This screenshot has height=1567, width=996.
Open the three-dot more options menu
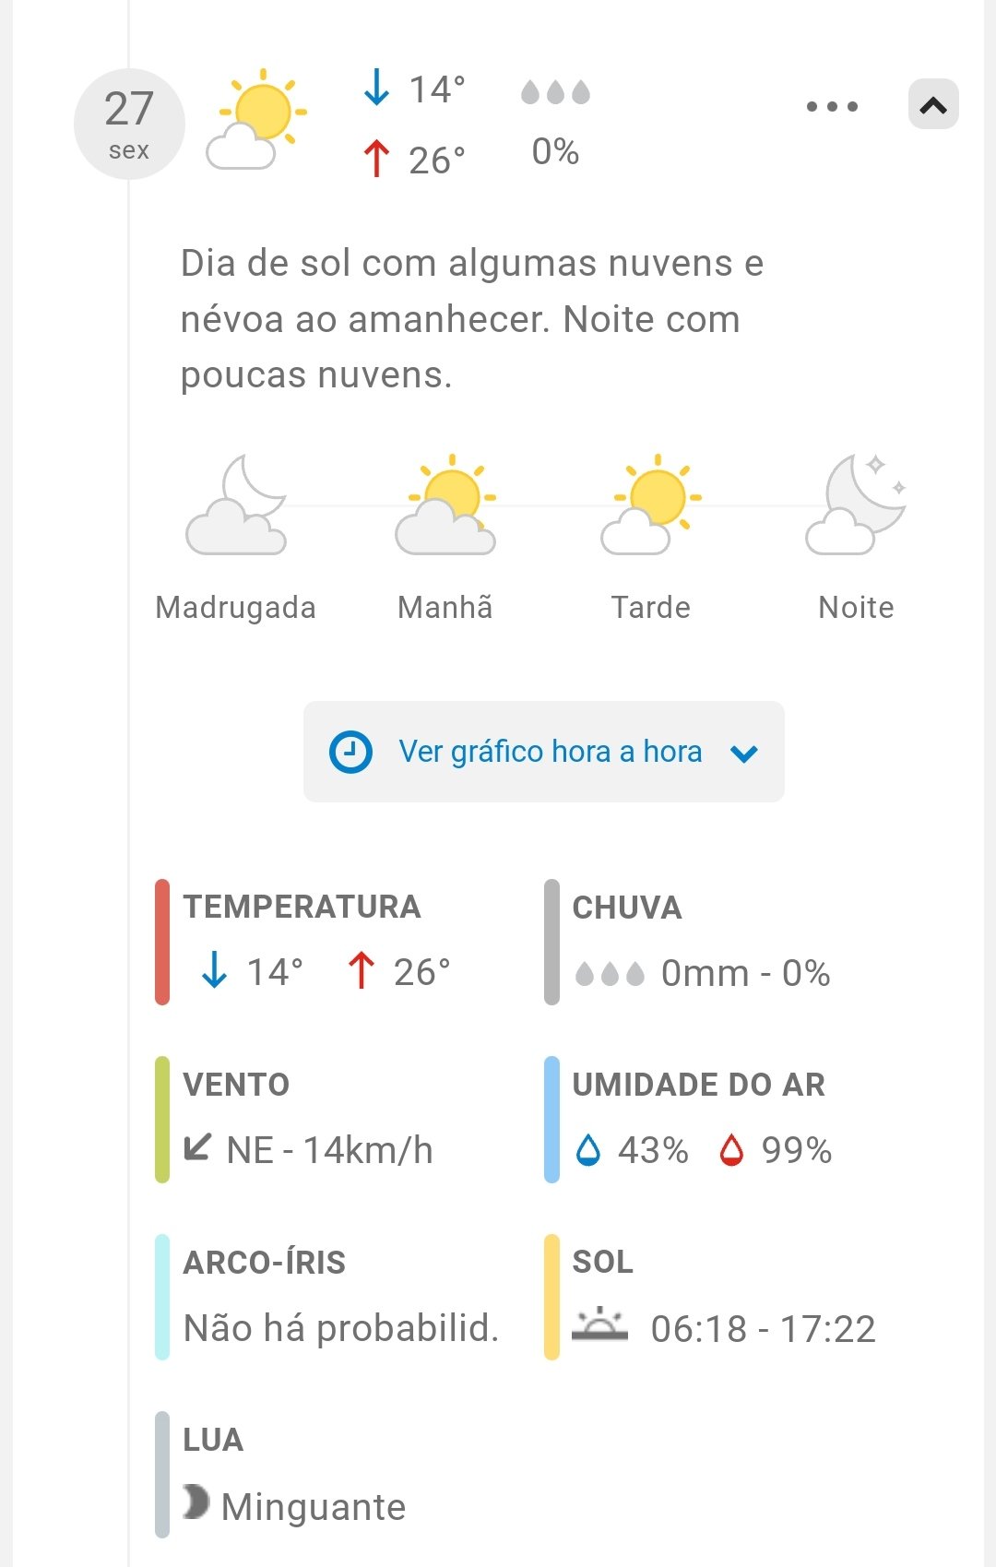coord(832,106)
